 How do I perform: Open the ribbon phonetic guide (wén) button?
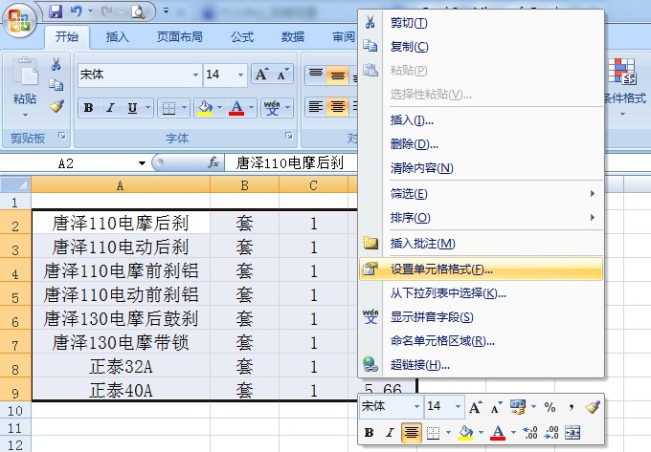pyautogui.click(x=272, y=109)
